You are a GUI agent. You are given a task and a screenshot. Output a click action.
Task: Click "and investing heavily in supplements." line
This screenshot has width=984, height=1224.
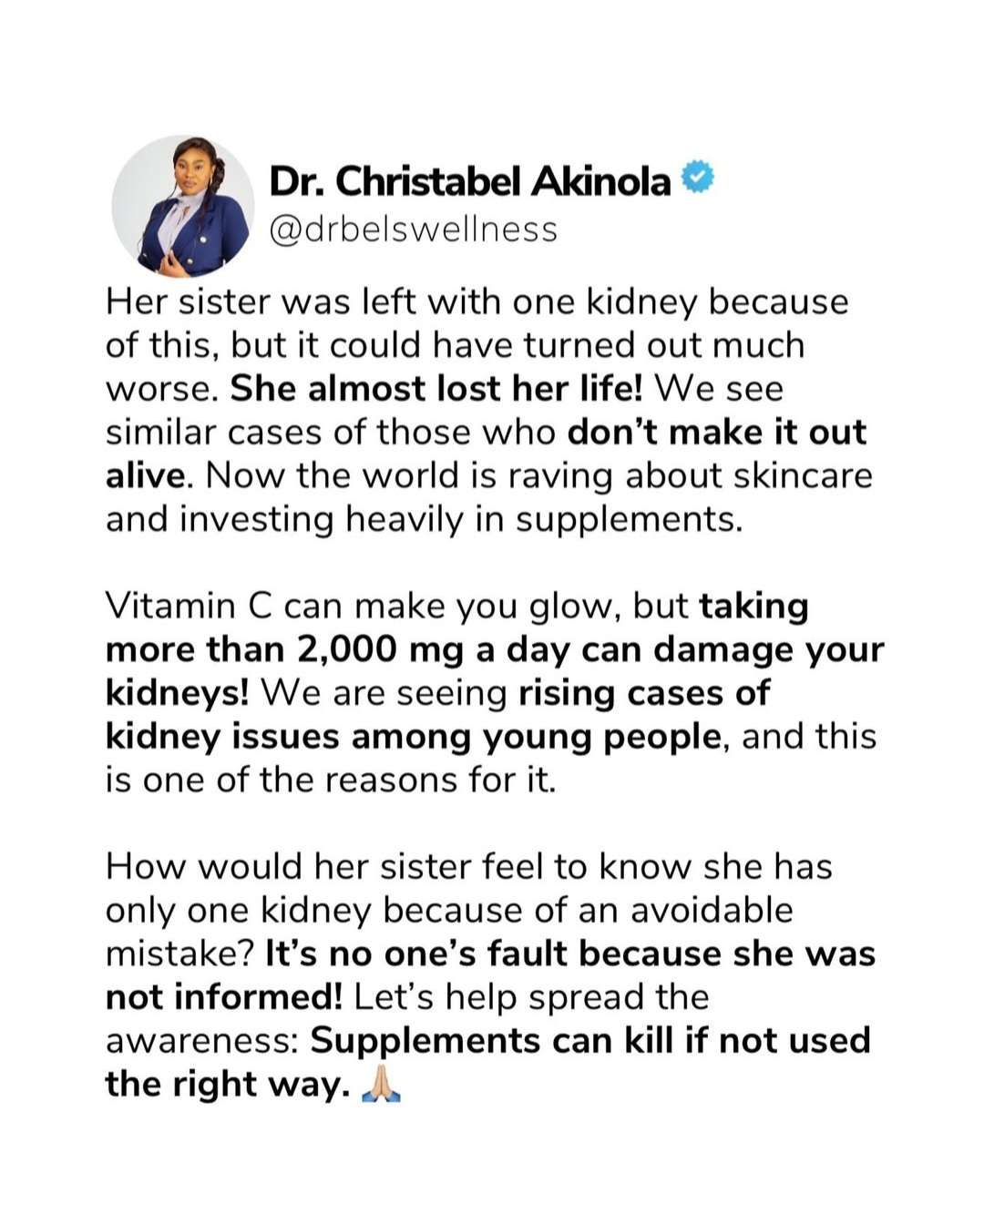pos(425,519)
